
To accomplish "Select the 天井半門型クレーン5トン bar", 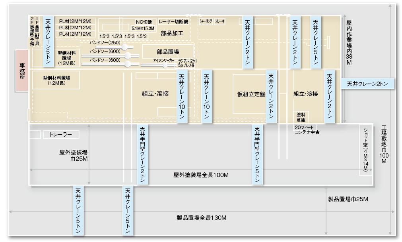I will (257, 154).
